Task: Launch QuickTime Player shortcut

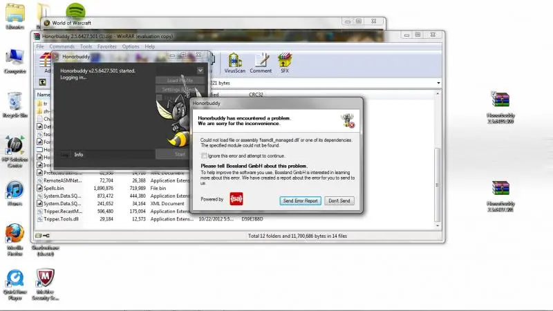Action: pos(15,285)
